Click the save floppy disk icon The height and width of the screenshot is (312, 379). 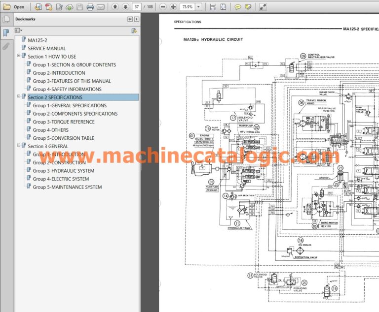point(80,7)
